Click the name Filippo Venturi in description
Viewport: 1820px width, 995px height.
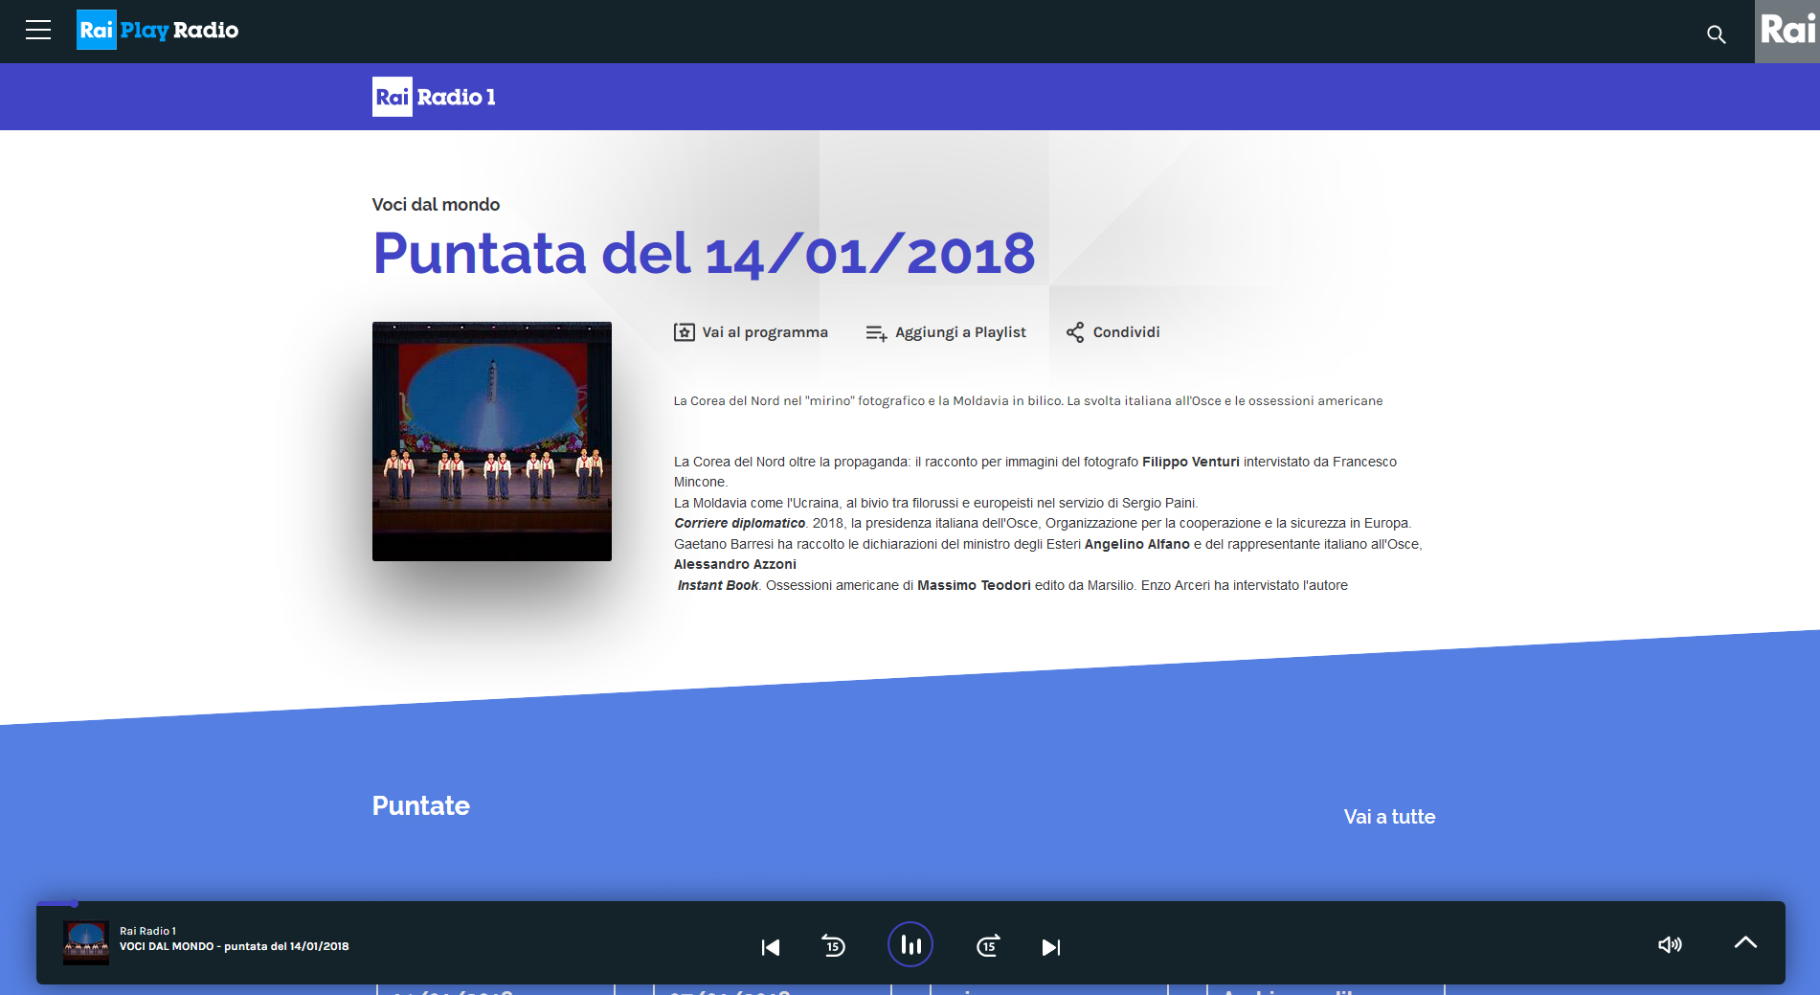tap(1190, 462)
